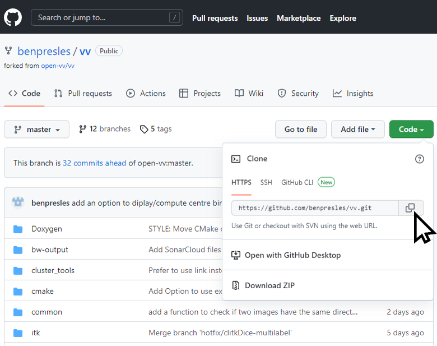Click the Public visibility badge
The height and width of the screenshot is (346, 437).
(109, 51)
